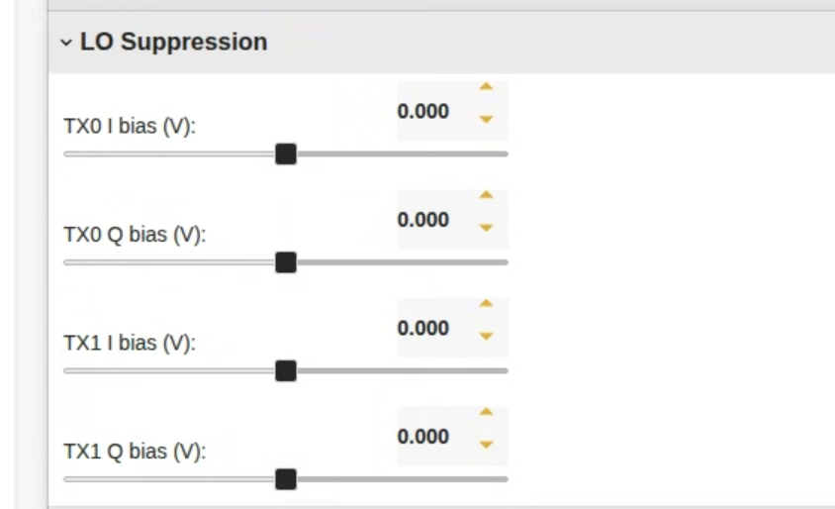Viewport: 835px width, 509px height.
Task: Collapse the LO Suppression section
Action: click(66, 43)
